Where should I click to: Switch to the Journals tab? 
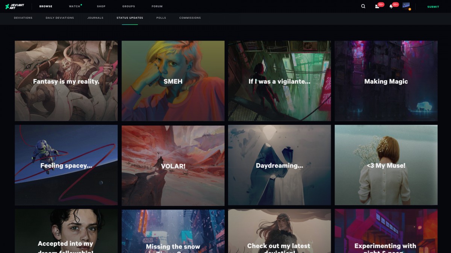tap(95, 18)
